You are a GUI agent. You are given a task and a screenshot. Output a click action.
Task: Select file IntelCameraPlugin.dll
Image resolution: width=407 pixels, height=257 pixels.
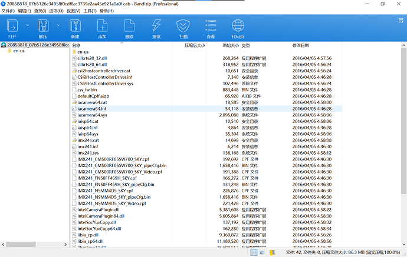[99, 209]
